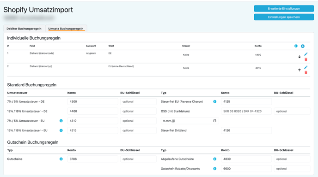Click the 'OSS (mit Startdatum)' label

point(175,111)
